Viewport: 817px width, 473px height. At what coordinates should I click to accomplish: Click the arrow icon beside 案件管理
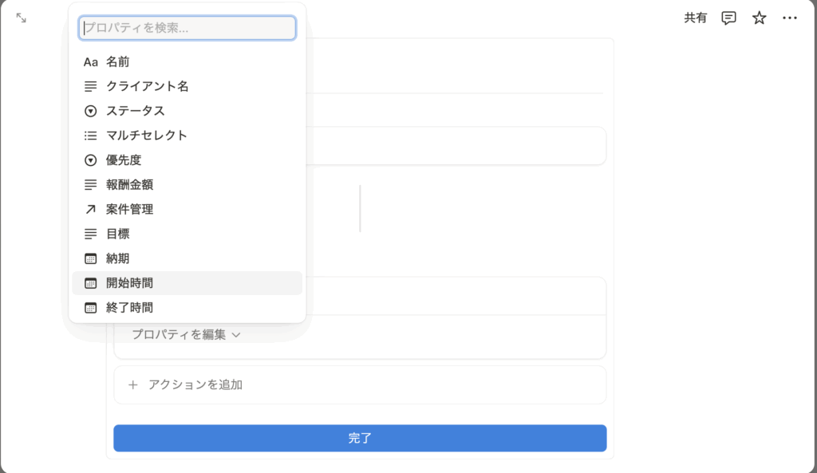[90, 210]
